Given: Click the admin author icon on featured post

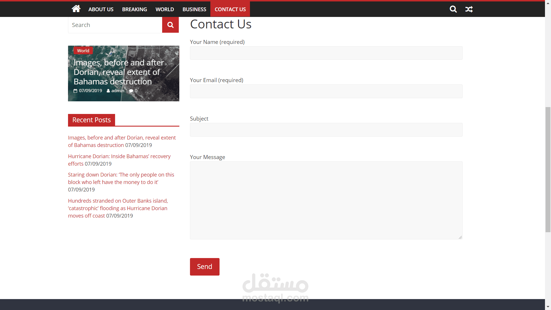Looking at the screenshot, I should click(108, 91).
